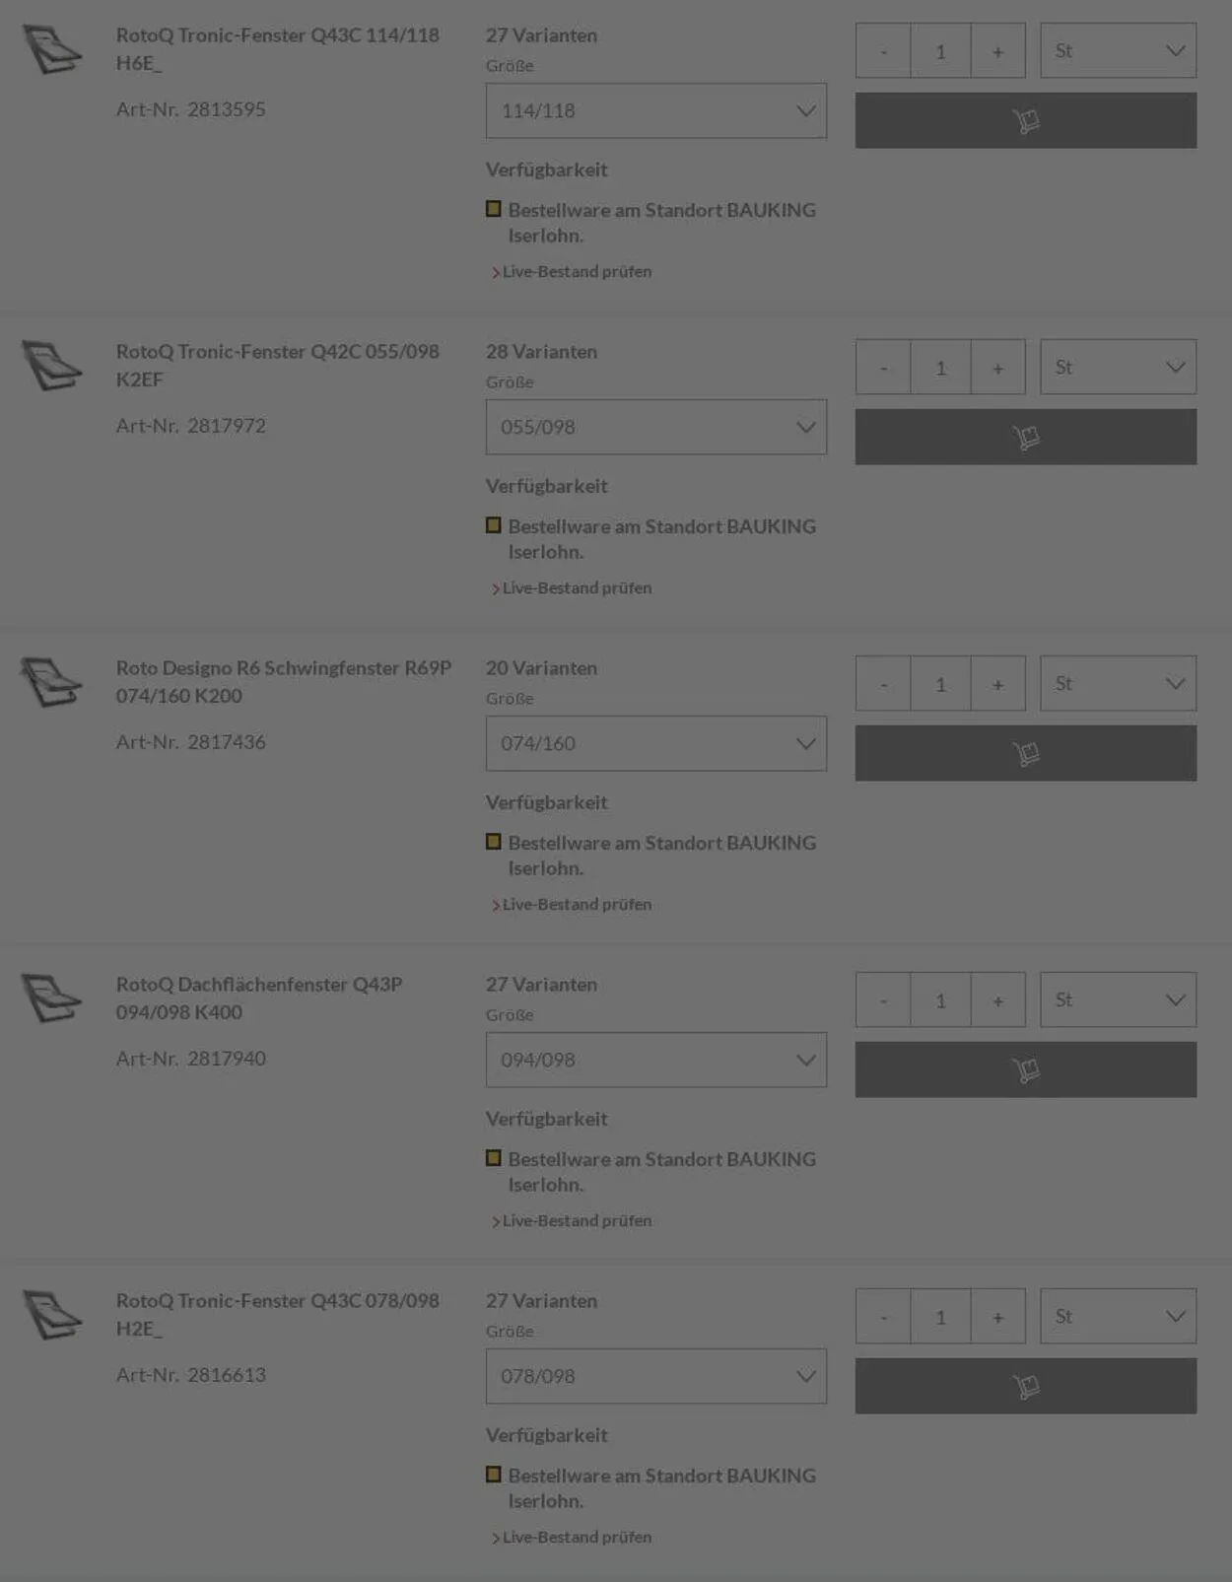This screenshot has width=1232, height=1582.
Task: Click RotoQ Q42C 055/098 window thumbnail
Action: click(52, 366)
